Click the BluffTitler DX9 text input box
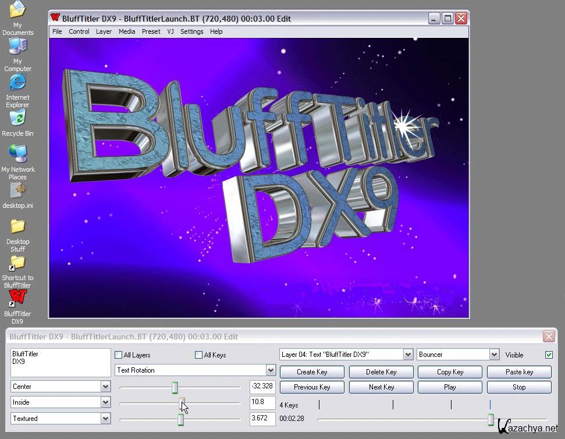The image size is (565, 439). pos(61,362)
